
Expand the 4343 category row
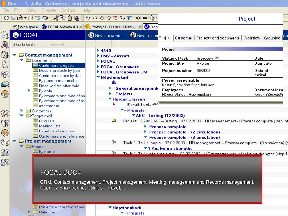pyautogui.click(x=98, y=50)
